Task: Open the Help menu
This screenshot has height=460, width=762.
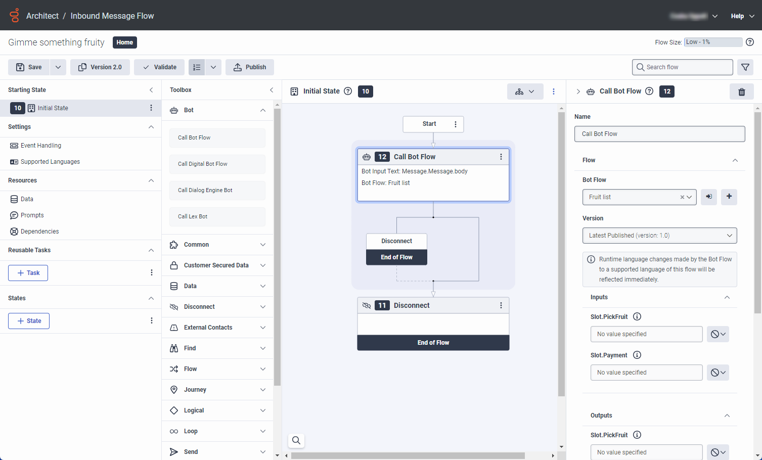Action: [742, 16]
